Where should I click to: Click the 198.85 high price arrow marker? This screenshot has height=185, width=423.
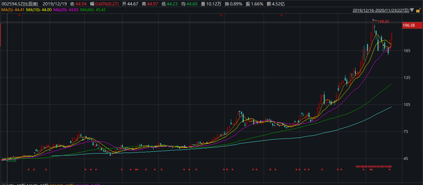(380, 21)
